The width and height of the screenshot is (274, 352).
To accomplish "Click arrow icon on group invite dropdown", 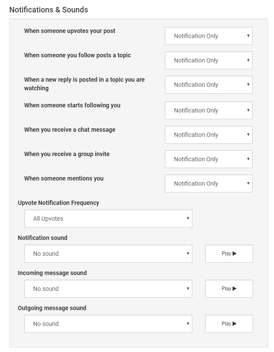I will click(248, 159).
